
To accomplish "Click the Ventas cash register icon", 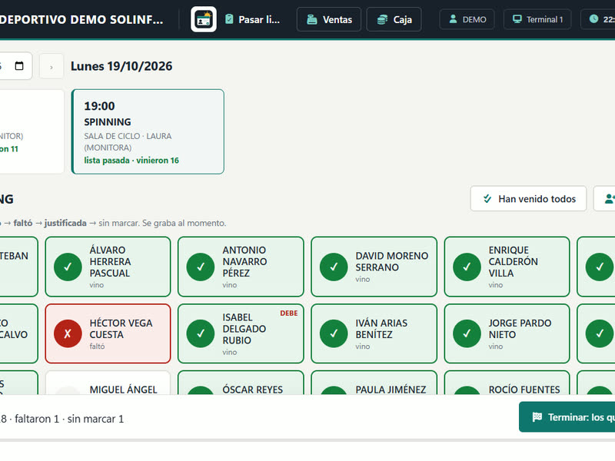I will coord(312,19).
